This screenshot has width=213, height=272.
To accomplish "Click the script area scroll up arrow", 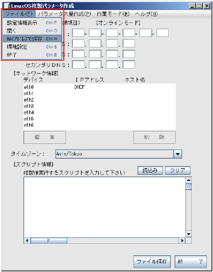I will point(189,180).
